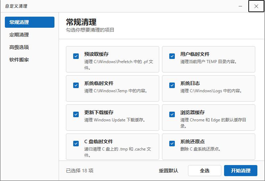This screenshot has height=181, width=265.
Task: Uncheck the 系统还原点 checkbox
Action: [x=172, y=144]
